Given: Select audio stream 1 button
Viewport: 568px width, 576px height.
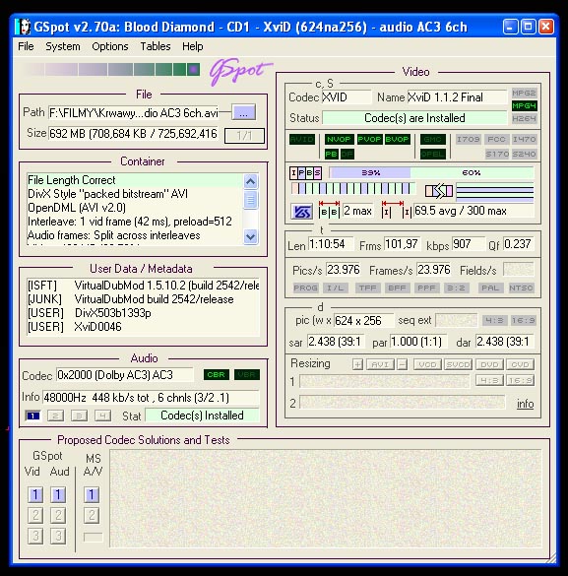Looking at the screenshot, I should 32,416.
